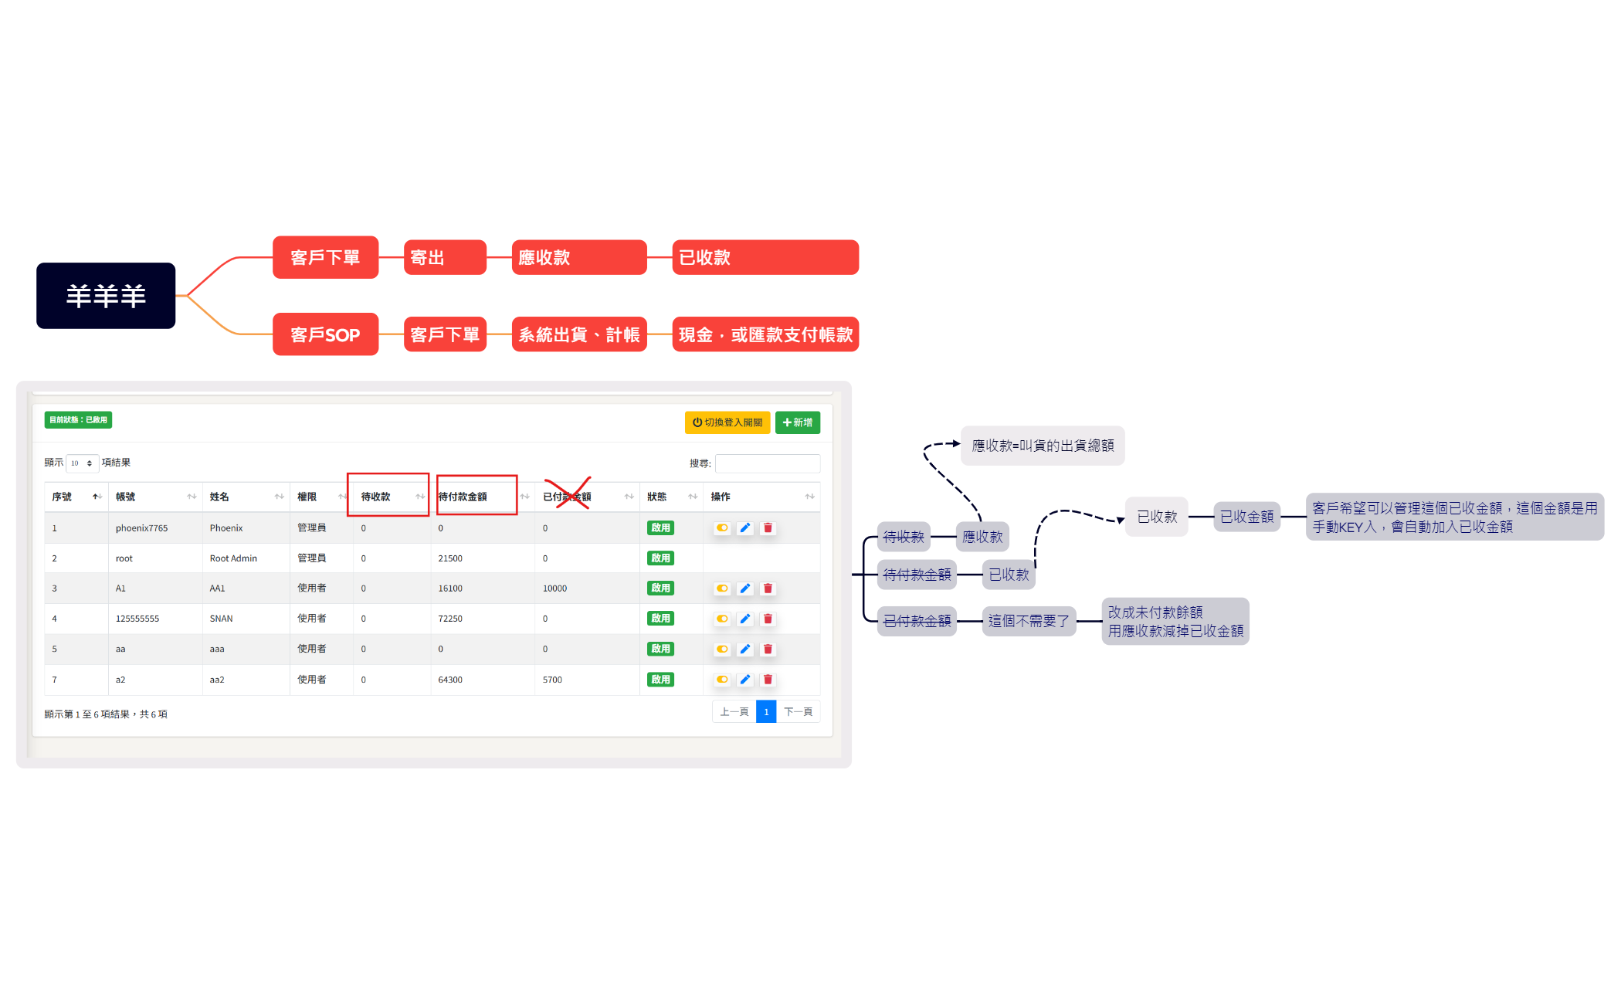Click the trash icon for account A1

(768, 588)
